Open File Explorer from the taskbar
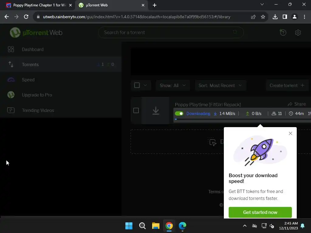 [x=156, y=226]
